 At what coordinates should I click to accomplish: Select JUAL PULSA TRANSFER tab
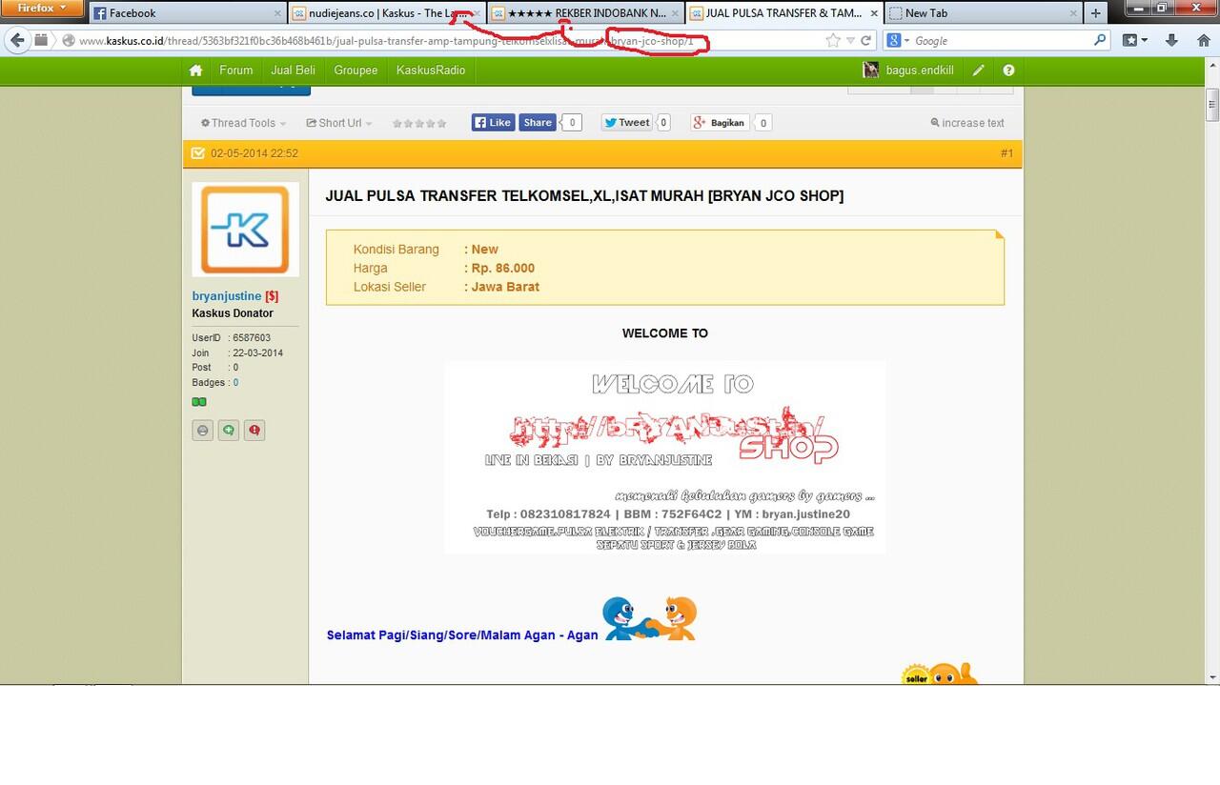tap(783, 13)
